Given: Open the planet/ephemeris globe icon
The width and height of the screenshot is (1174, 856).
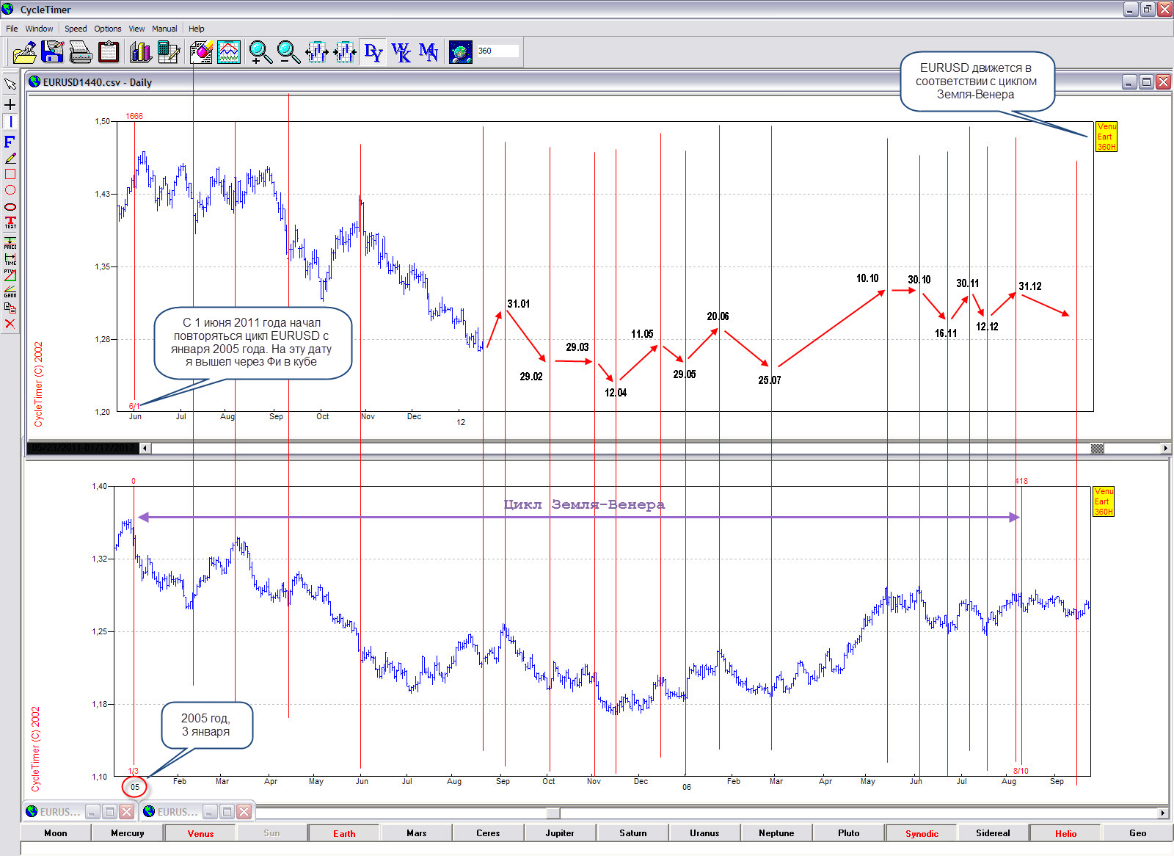Looking at the screenshot, I should point(460,52).
